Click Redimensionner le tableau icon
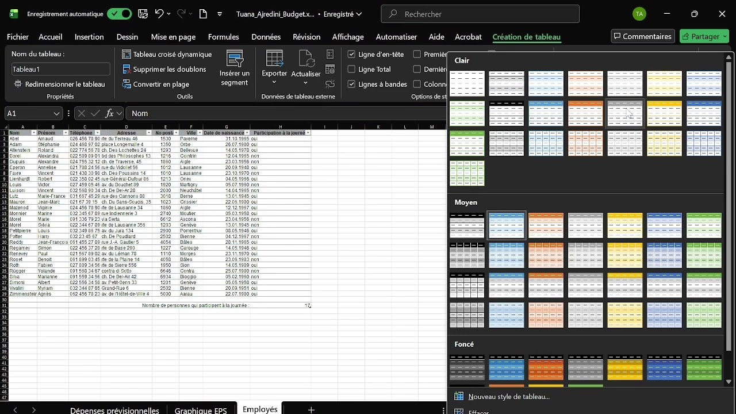 click(x=18, y=84)
